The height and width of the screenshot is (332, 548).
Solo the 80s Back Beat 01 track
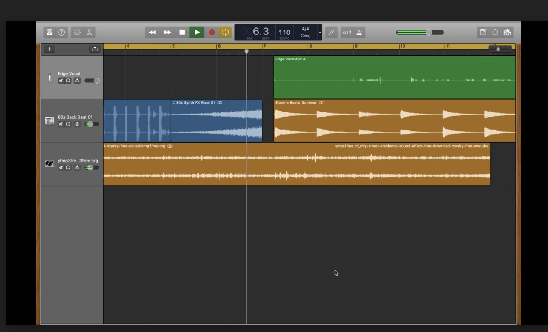68,124
